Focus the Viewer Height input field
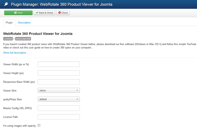The width and height of the screenshot is (197, 130). point(59,73)
